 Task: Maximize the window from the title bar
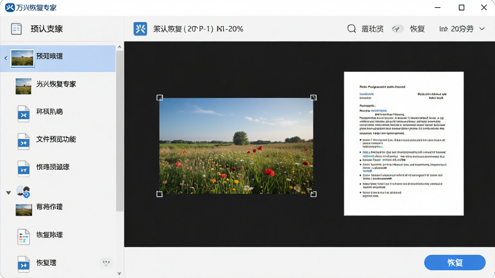(462, 8)
